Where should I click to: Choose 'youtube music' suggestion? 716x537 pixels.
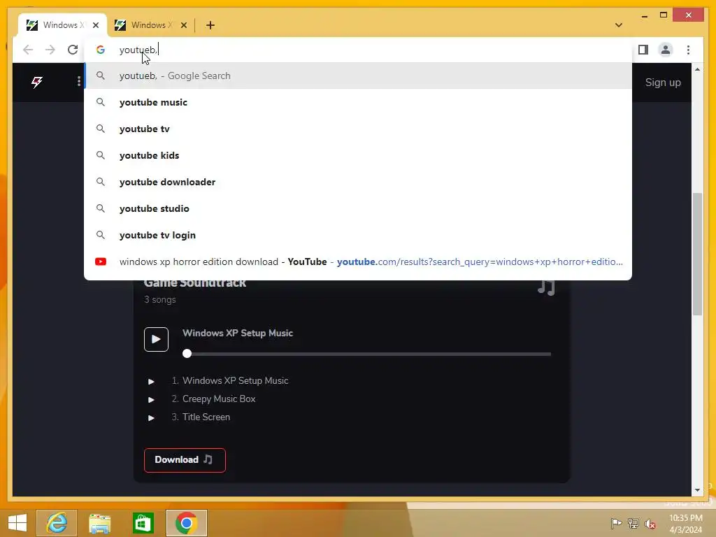point(358,102)
